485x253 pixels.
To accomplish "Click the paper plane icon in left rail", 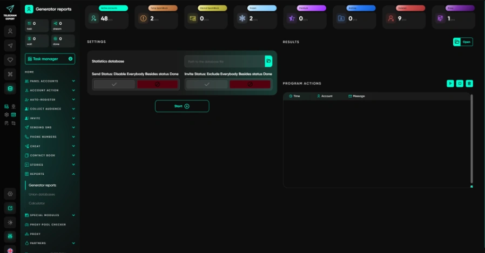I will (x=10, y=46).
